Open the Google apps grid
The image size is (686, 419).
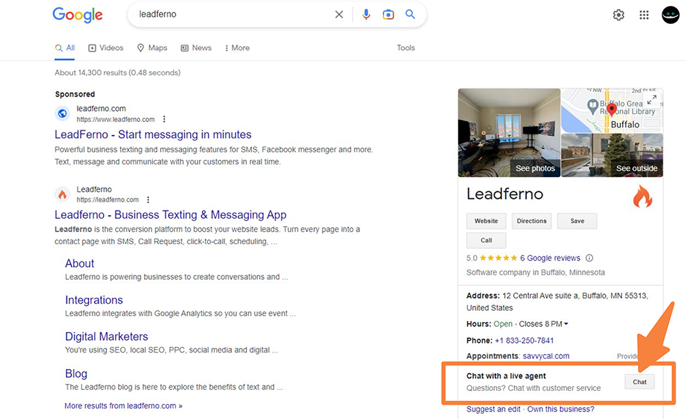coord(644,15)
